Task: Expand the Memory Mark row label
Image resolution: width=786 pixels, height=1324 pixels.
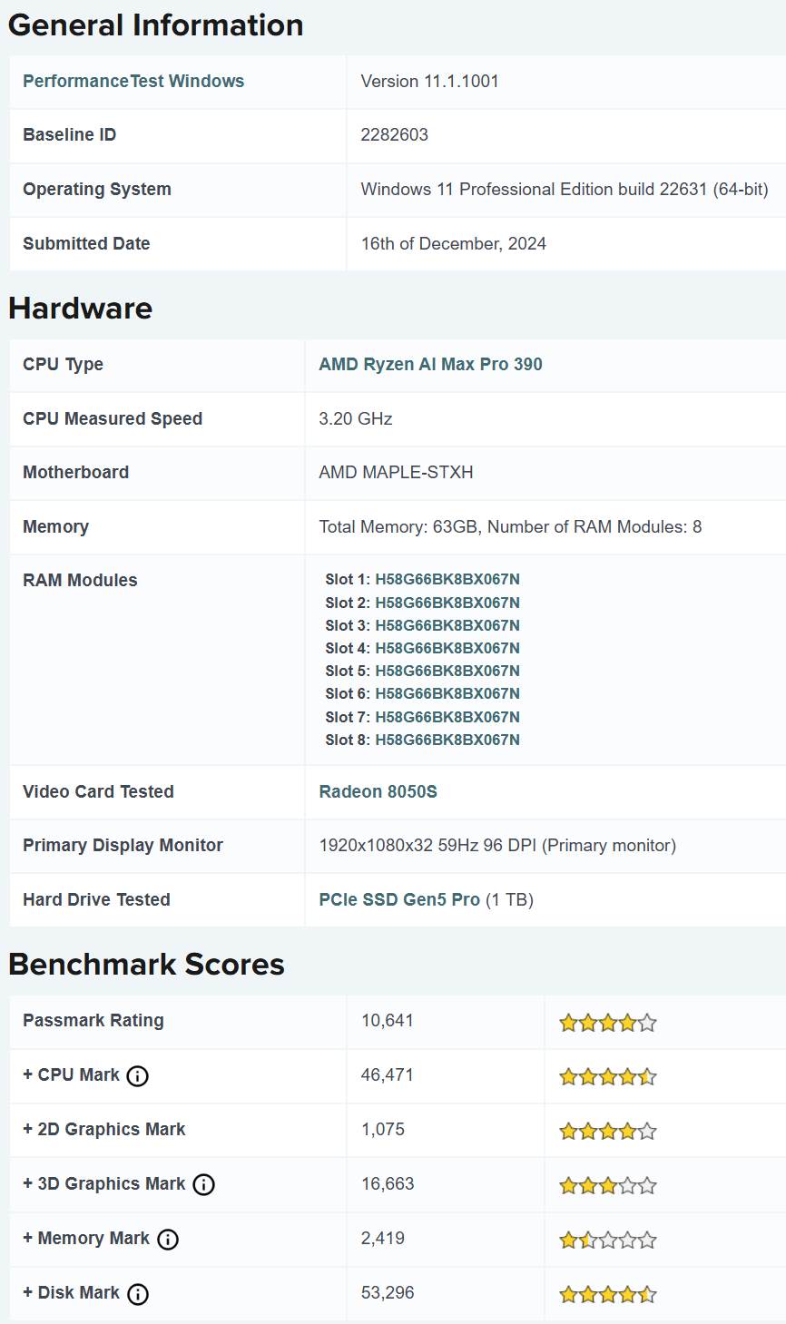Action: 85,1239
